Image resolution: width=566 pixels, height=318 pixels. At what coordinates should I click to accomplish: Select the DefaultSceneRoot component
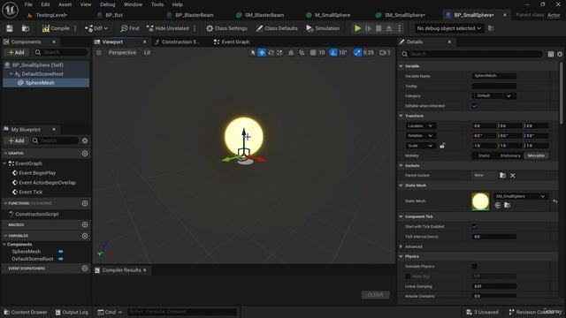[42, 74]
